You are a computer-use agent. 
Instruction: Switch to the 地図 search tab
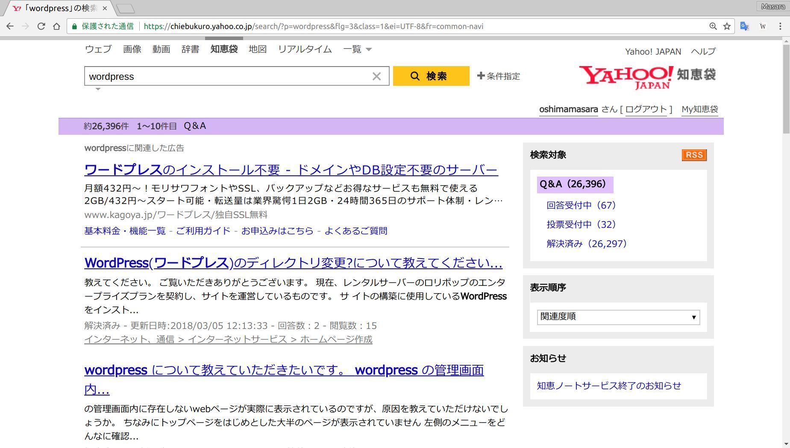pyautogui.click(x=258, y=49)
